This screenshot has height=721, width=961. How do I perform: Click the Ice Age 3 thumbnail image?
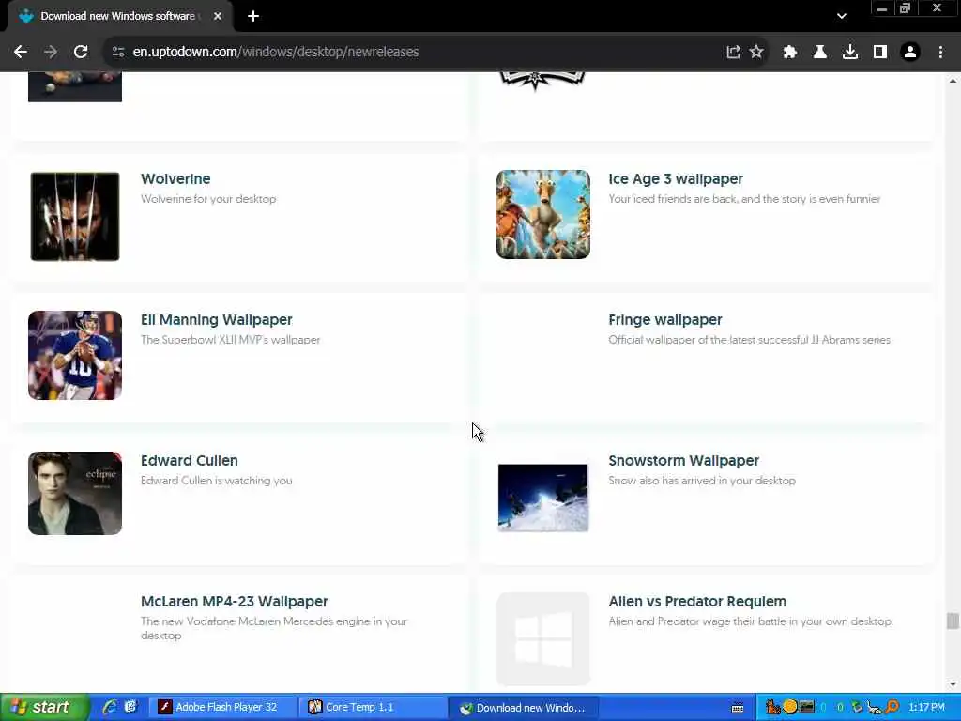pos(543,215)
